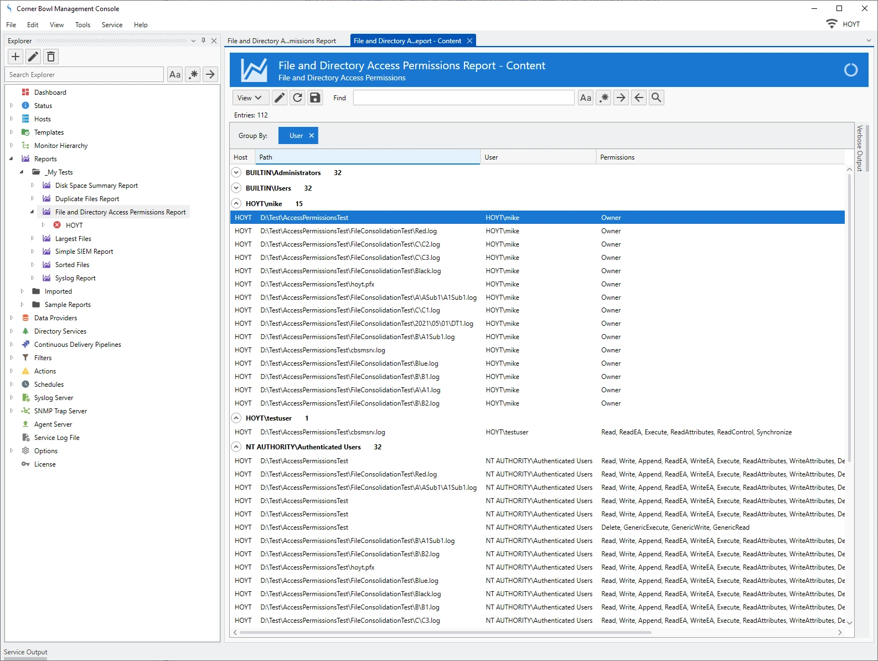878x661 pixels.
Task: Toggle match case in report Find bar
Action: point(585,98)
